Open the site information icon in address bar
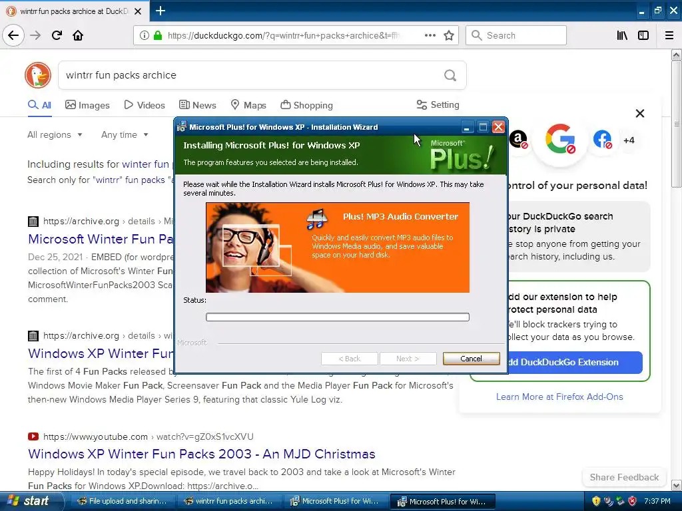Viewport: 682px width, 511px height. click(x=145, y=35)
